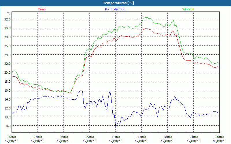The height and width of the screenshot is (144, 231).
Task: Click the °C unit label on the axis
Action: 9,13
